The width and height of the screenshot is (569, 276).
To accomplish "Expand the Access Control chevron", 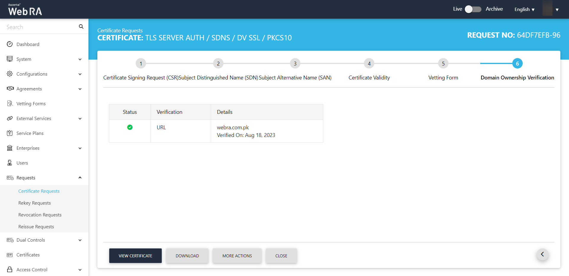I will coord(80,270).
